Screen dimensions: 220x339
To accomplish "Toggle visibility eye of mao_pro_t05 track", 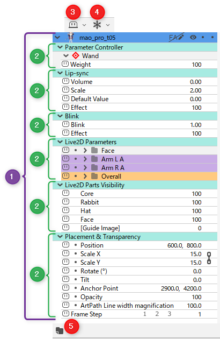I will click(193, 38).
